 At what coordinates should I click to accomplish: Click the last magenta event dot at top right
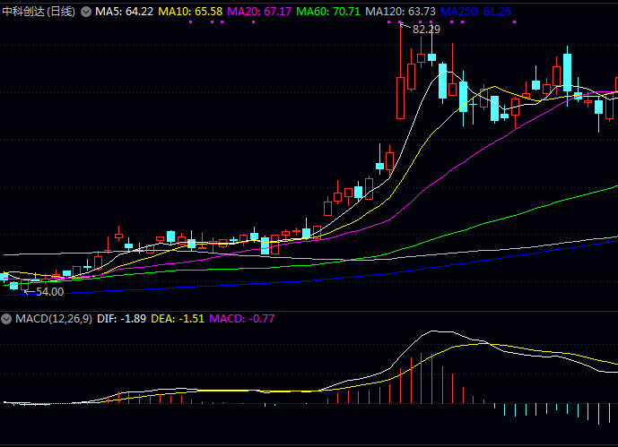pos(514,22)
